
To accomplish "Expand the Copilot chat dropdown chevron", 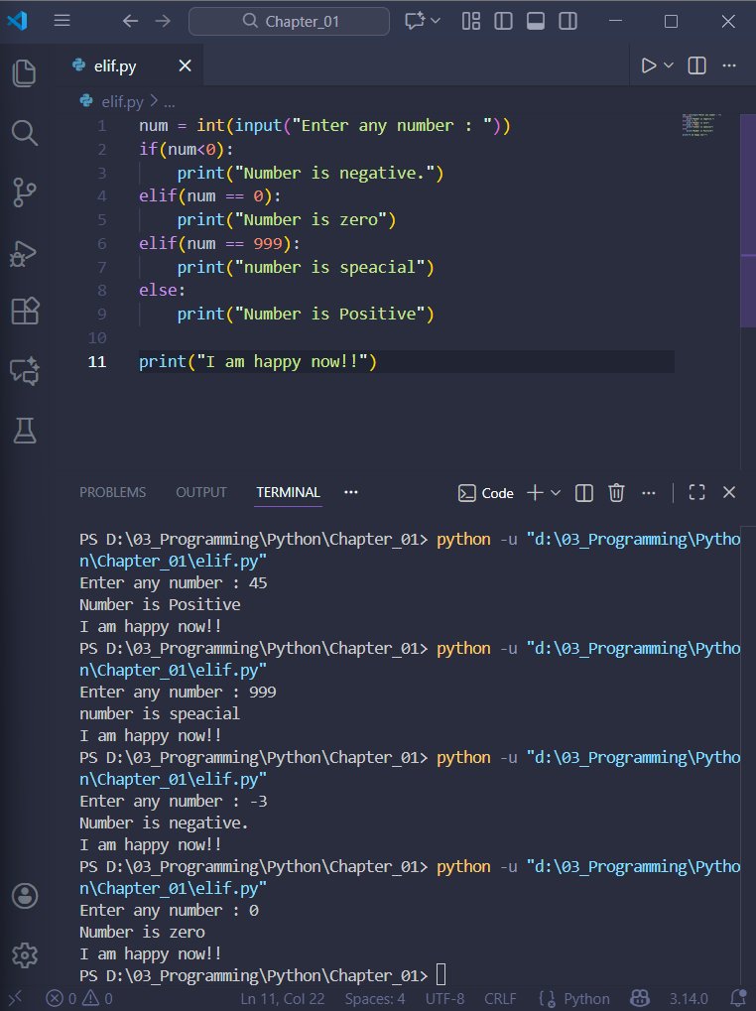I will pyautogui.click(x=436, y=21).
